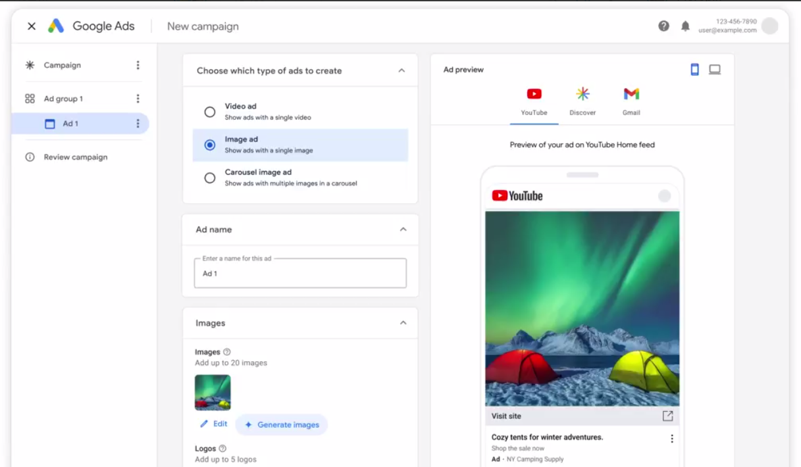The image size is (801, 467).
Task: Collapse the ad type chooser section
Action: pyautogui.click(x=401, y=71)
